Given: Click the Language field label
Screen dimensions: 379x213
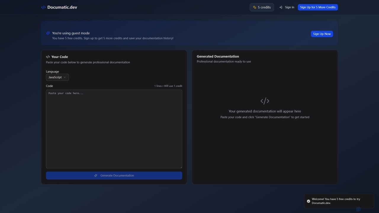Looking at the screenshot, I should click(x=52, y=72).
